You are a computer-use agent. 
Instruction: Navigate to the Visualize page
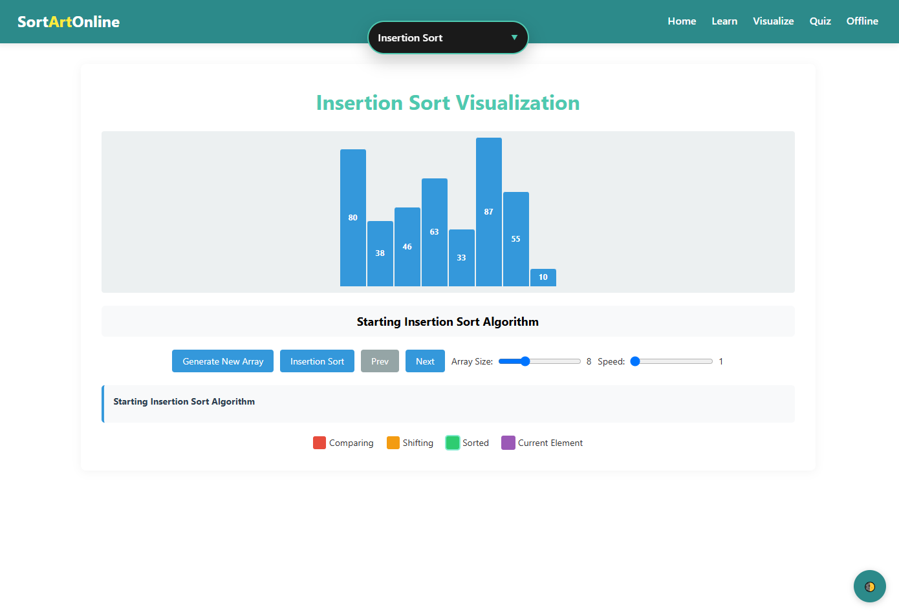click(x=773, y=21)
